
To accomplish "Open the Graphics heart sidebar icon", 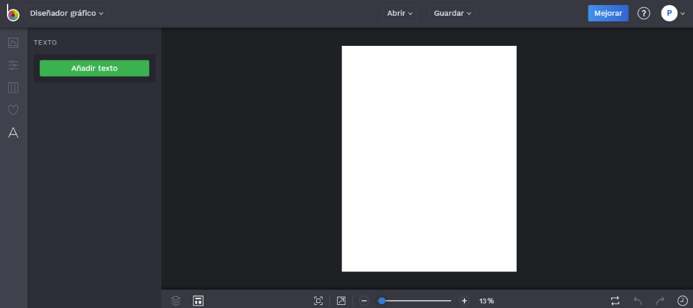I will click(x=13, y=110).
